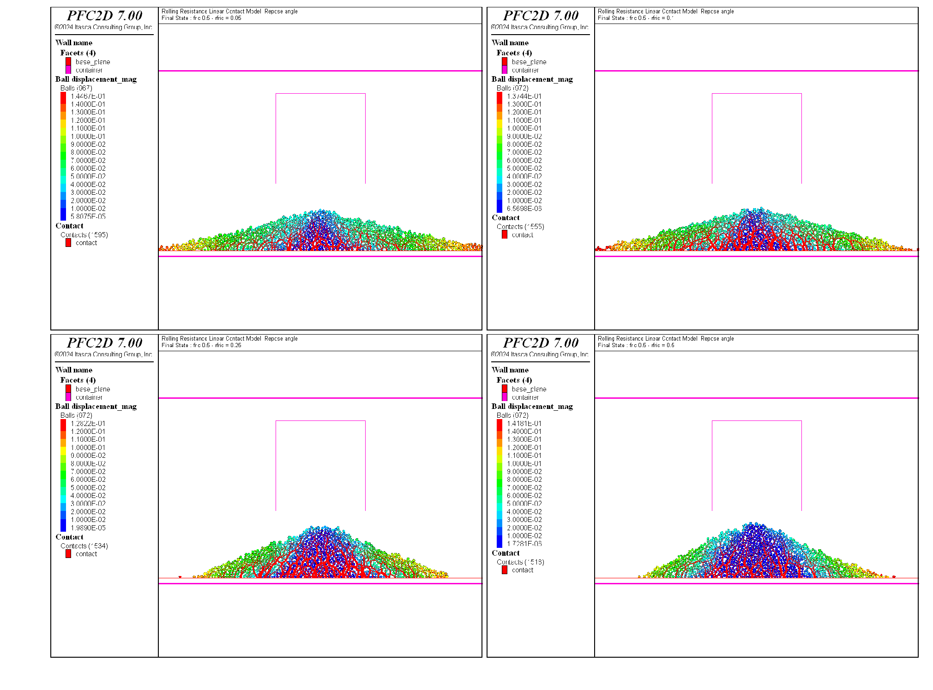The image size is (933, 690).
Task: Click PFC2D 7.00 logo in rfric 0.05 plot
Action: (104, 15)
